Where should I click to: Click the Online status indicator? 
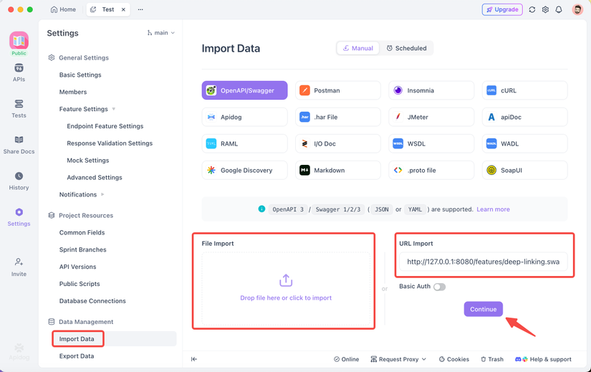pyautogui.click(x=346, y=359)
